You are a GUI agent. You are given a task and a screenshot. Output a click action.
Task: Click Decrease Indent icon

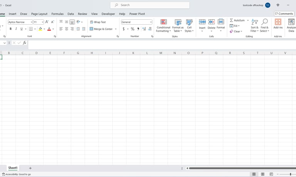pyautogui.click(x=78, y=29)
